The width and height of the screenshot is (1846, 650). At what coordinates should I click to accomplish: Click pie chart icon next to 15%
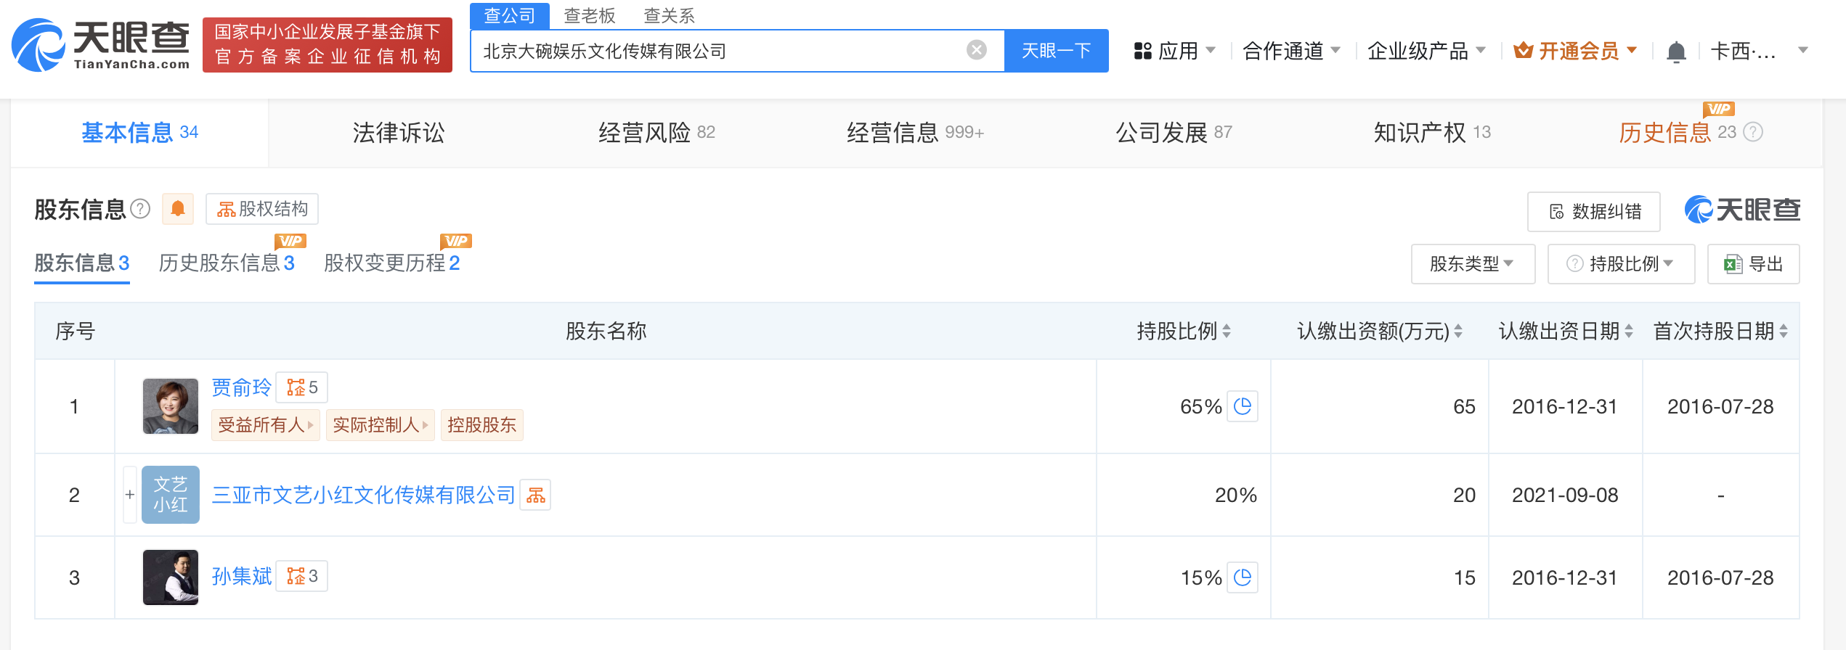coord(1242,577)
